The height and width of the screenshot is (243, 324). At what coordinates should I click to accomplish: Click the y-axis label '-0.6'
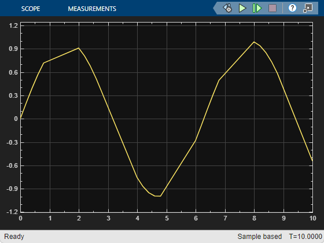12,165
